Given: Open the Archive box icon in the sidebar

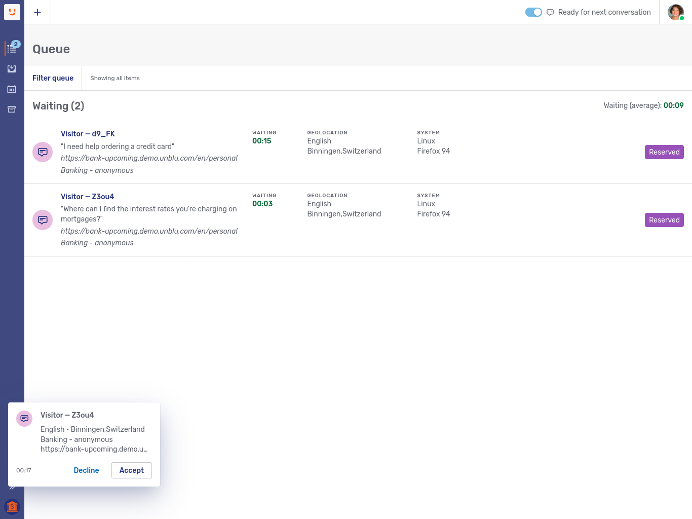Looking at the screenshot, I should (x=12, y=109).
